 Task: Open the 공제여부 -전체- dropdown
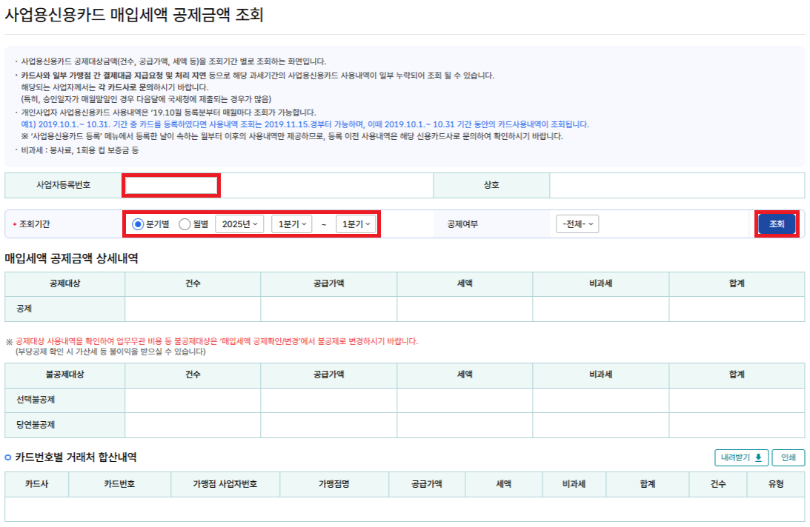click(x=577, y=224)
